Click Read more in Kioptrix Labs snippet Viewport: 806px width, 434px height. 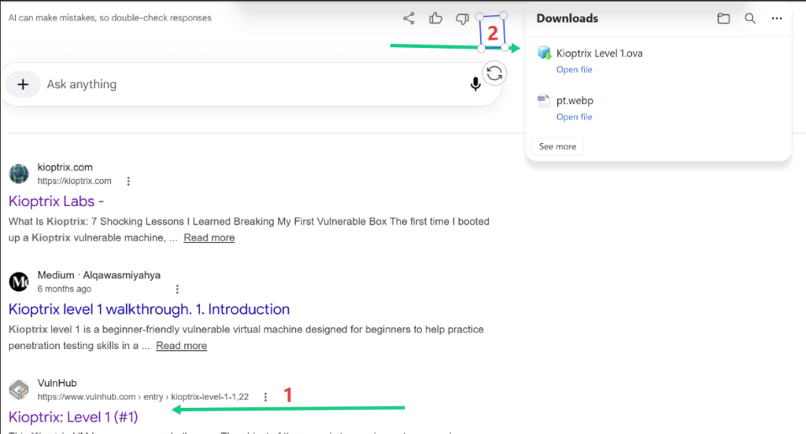point(209,237)
